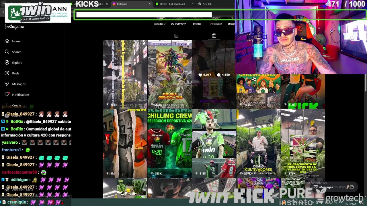Image resolution: width=367 pixels, height=206 pixels.
Task: Switch to Stream - Kick Dashboard tab
Action: 174,4
